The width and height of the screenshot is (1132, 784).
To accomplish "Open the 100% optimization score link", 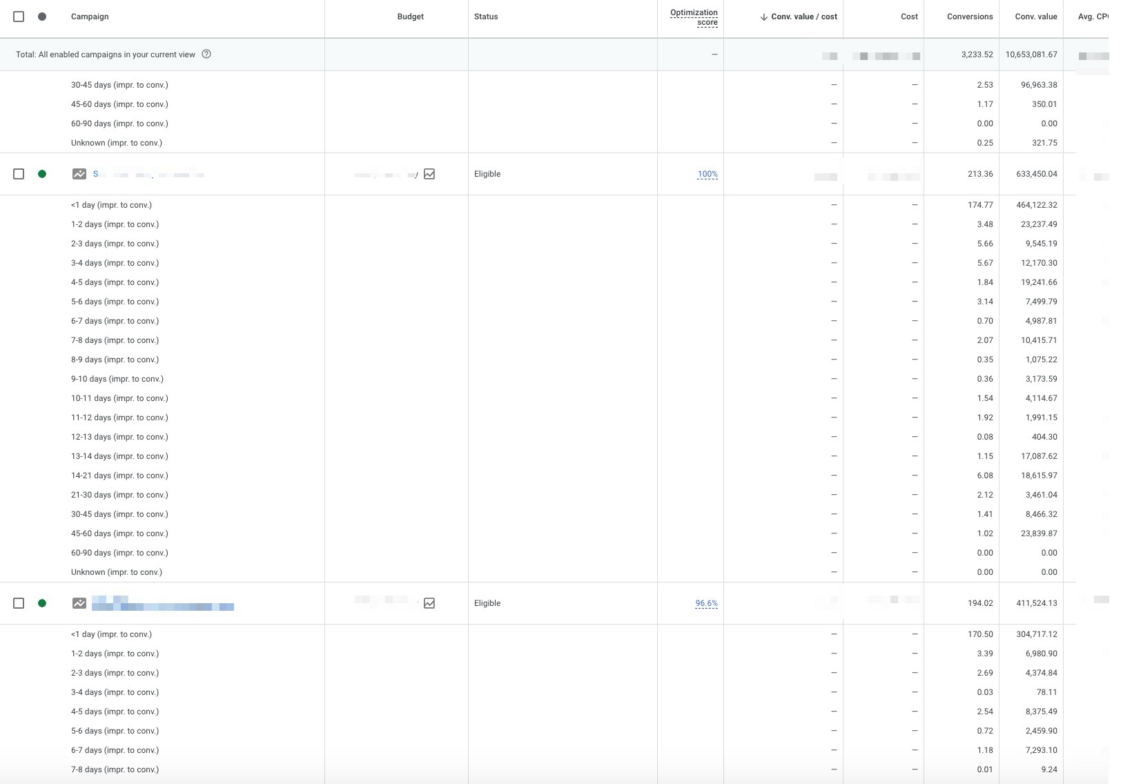I will point(707,174).
